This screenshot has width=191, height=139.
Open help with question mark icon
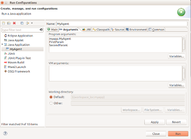tap(5, 133)
